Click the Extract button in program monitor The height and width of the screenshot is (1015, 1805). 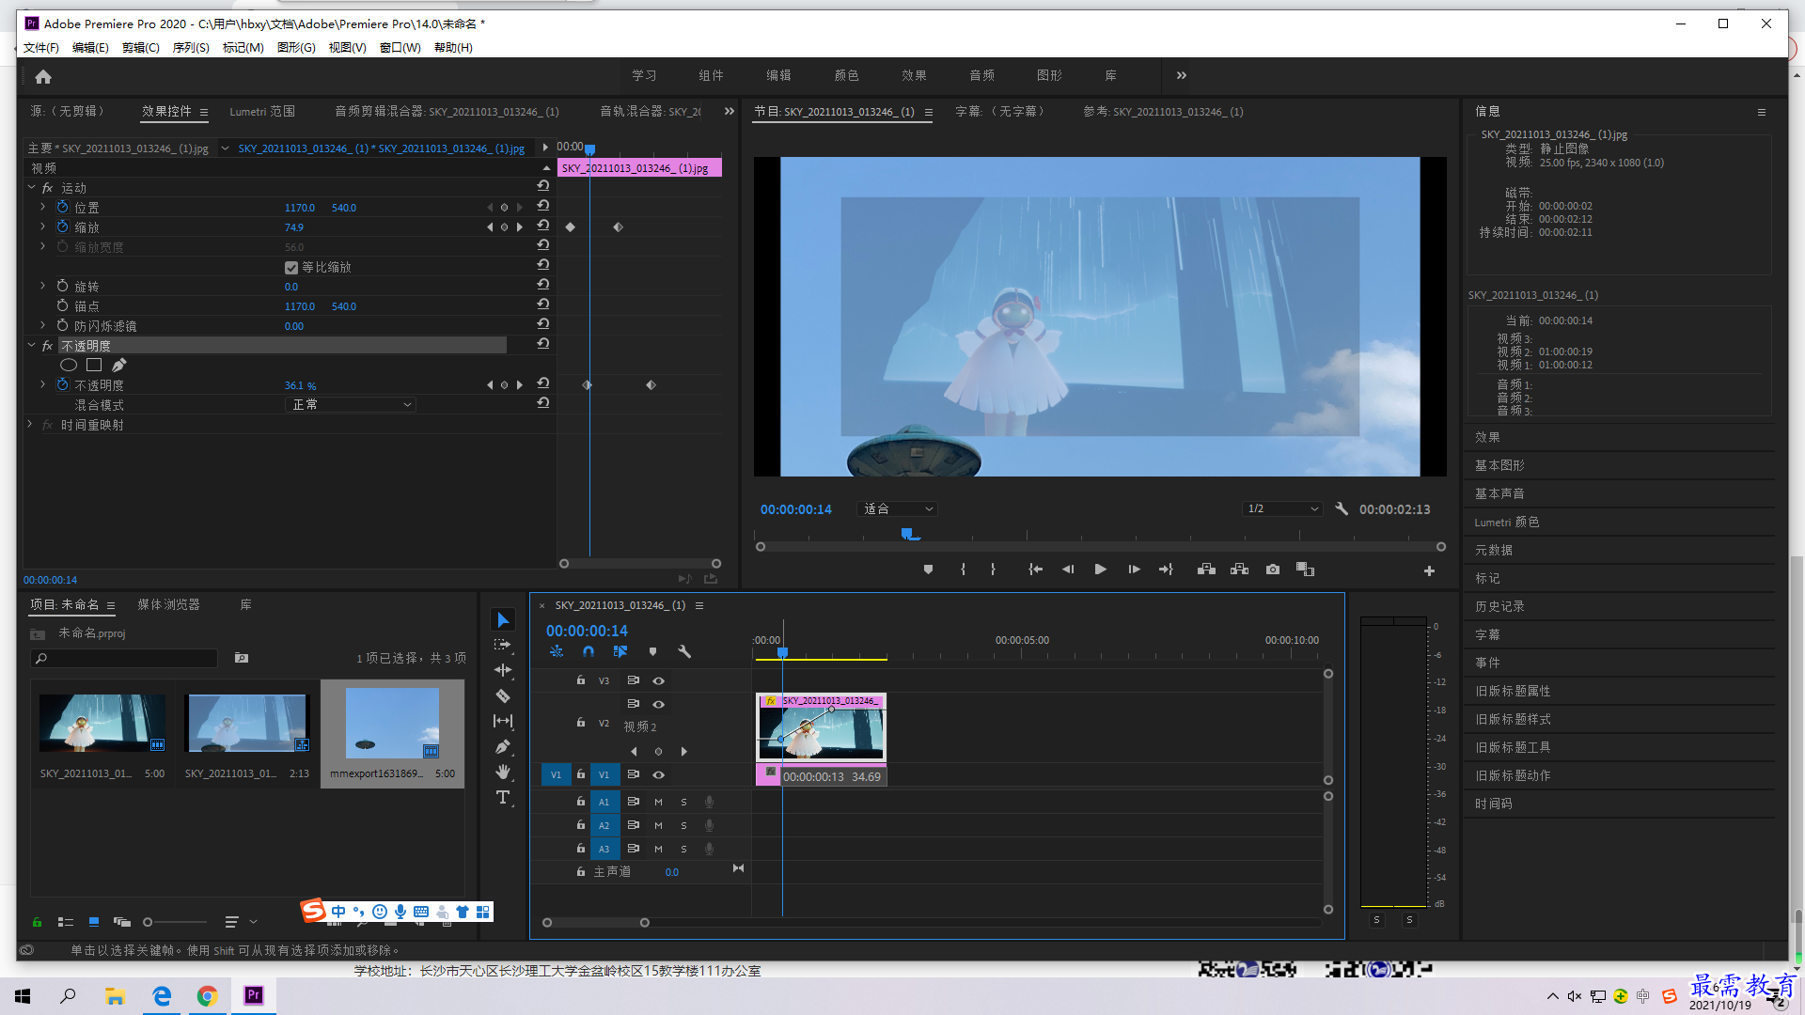1239,570
